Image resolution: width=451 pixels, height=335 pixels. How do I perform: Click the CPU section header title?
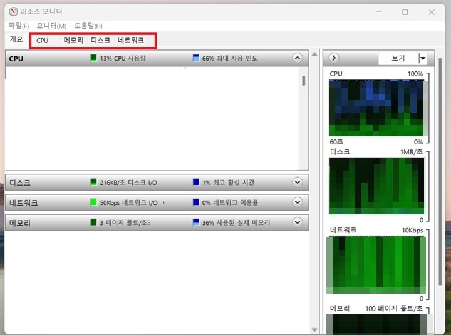(x=16, y=59)
